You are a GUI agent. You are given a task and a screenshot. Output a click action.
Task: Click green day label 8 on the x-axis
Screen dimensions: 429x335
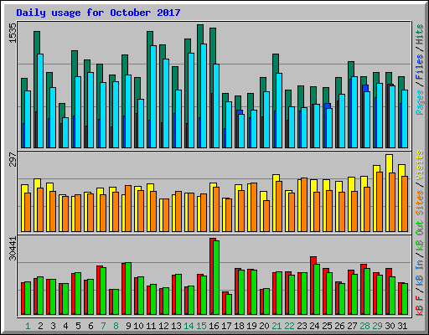[x=116, y=326]
